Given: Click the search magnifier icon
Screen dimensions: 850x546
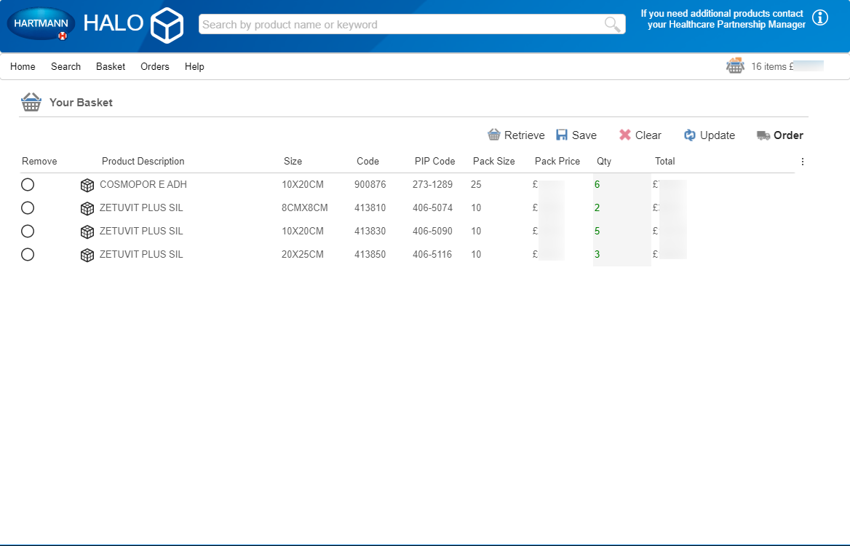Looking at the screenshot, I should (612, 25).
